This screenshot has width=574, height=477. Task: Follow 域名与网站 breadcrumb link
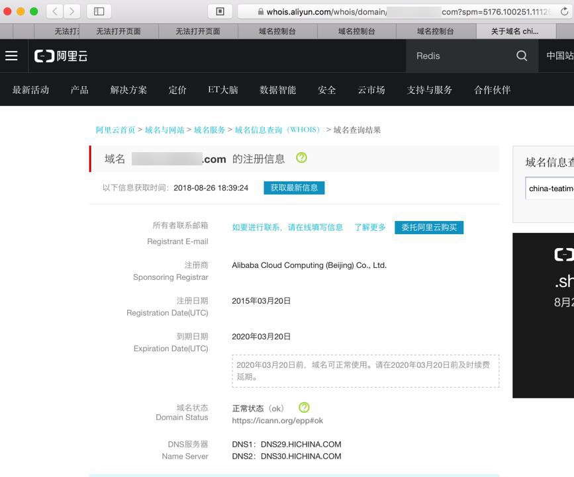[x=164, y=130]
